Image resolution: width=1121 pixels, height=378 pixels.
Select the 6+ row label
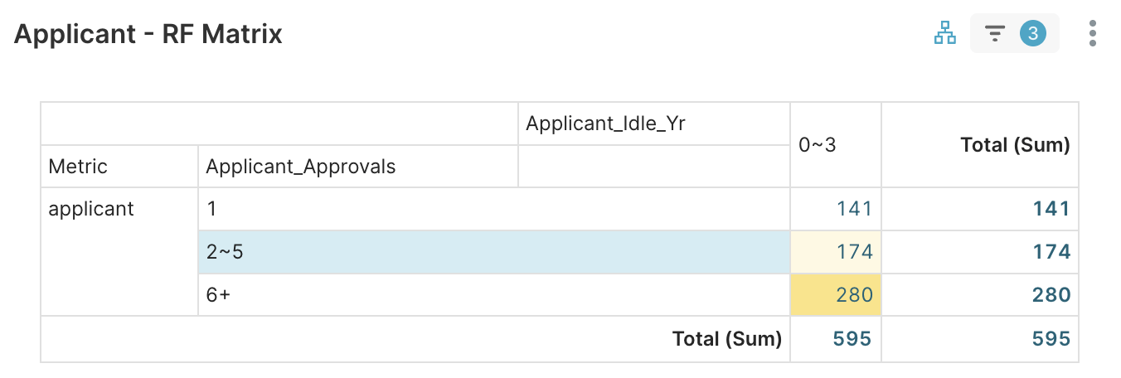(x=218, y=295)
